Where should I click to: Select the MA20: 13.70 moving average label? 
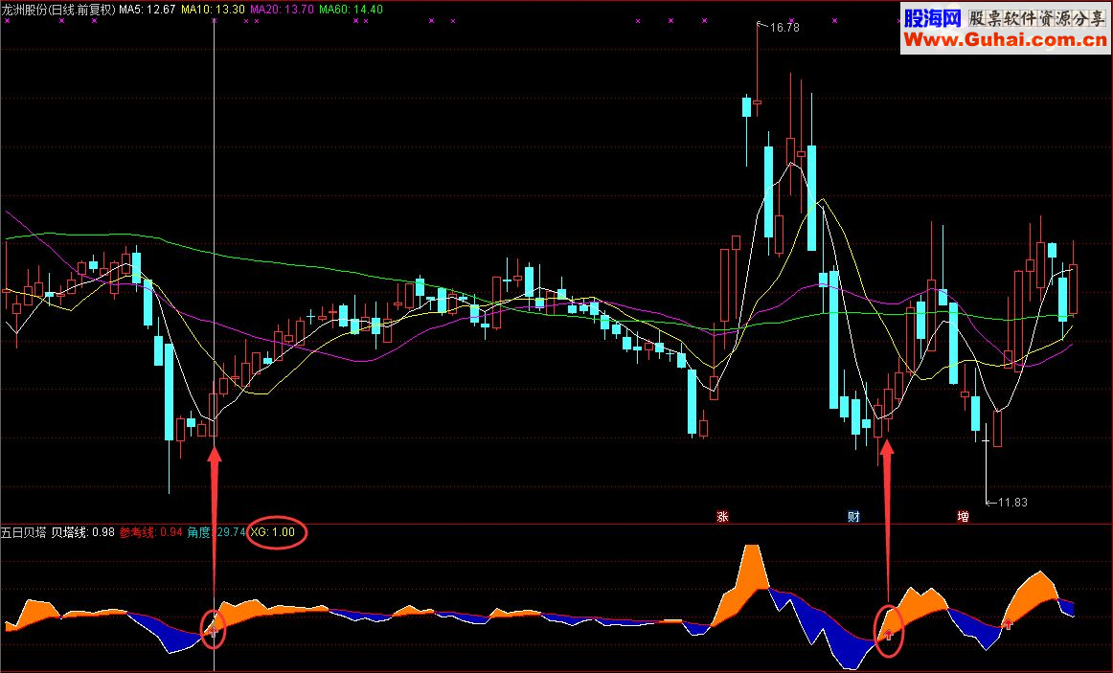pos(282,10)
